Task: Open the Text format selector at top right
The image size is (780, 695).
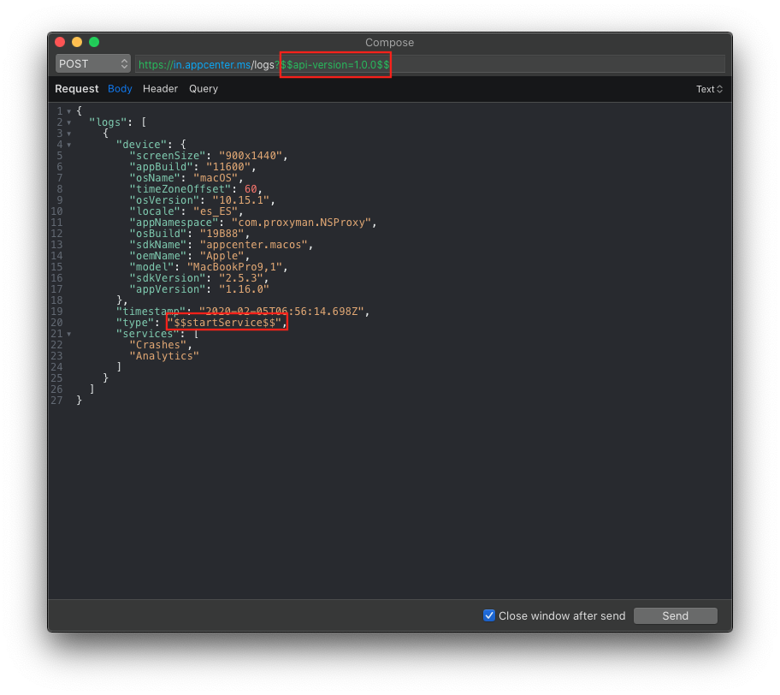Action: point(709,89)
